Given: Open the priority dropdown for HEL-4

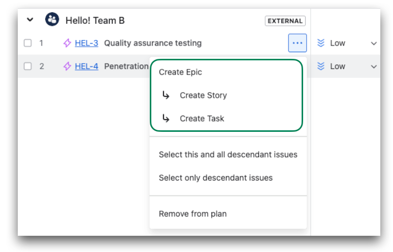Looking at the screenshot, I should [374, 67].
